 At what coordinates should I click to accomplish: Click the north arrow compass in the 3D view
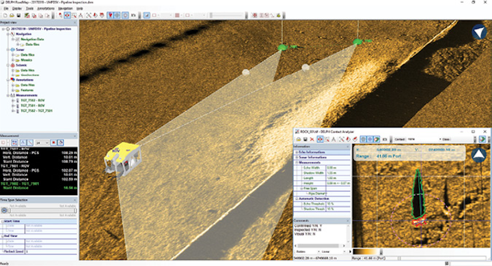479,31
